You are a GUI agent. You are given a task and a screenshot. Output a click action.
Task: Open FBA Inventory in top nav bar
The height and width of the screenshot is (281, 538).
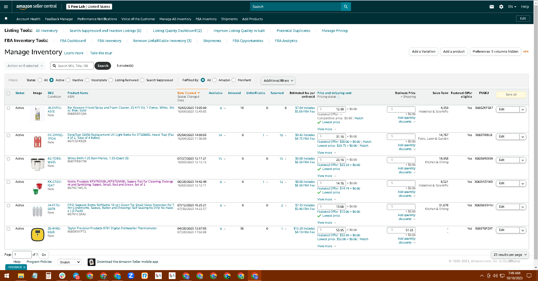click(206, 19)
